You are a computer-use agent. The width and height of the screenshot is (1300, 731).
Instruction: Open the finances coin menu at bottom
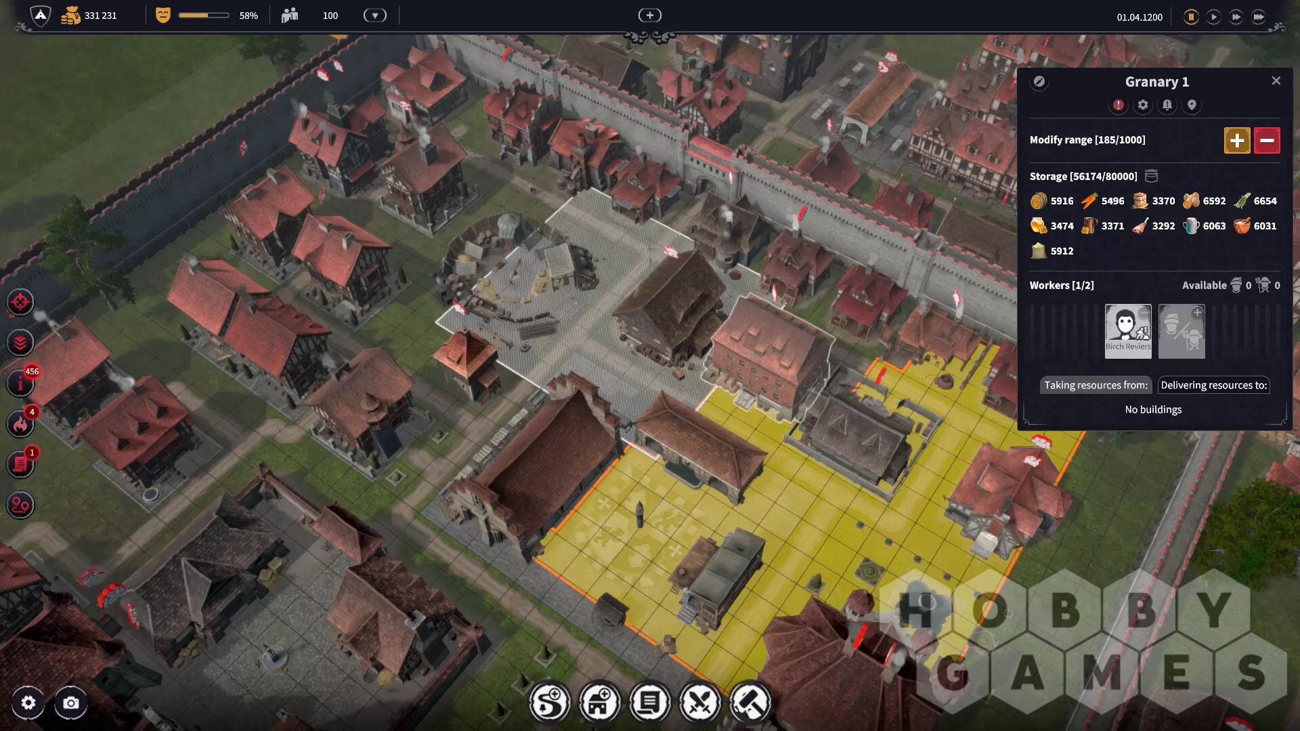point(550,703)
